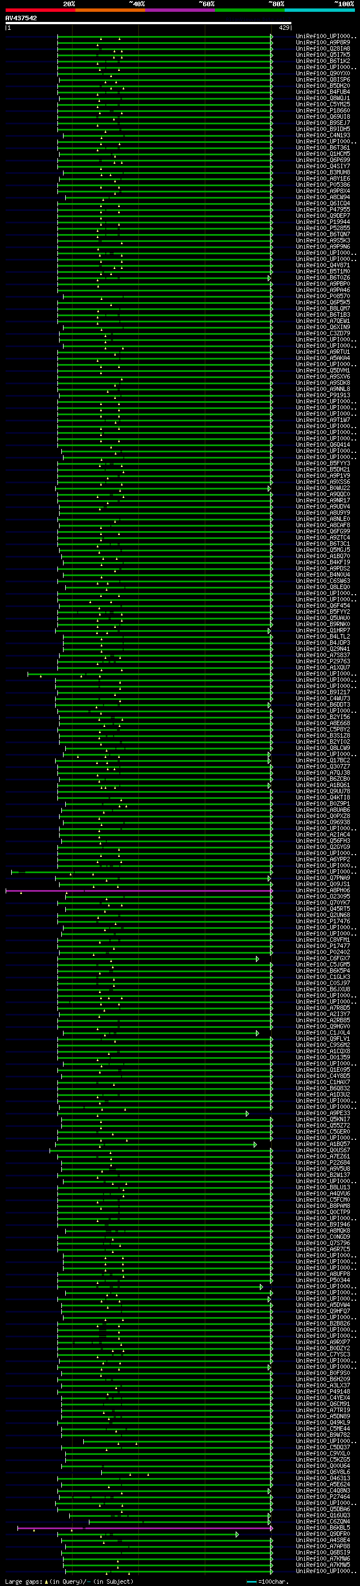The height and width of the screenshot is (1586, 360).
Task: Select the UniRef100_Q5MGJ5 label
Action: [323, 550]
